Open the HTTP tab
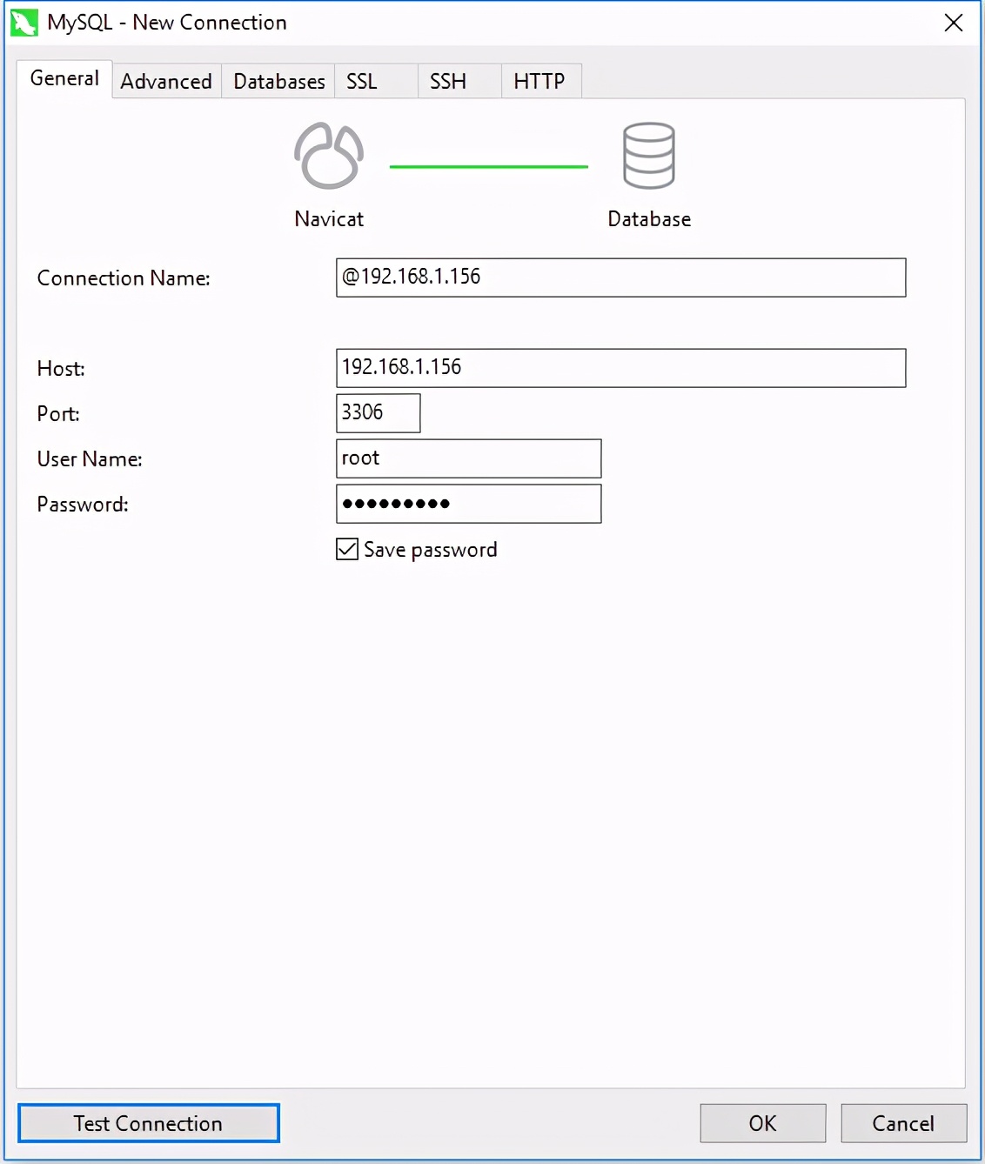This screenshot has height=1164, width=985. pyautogui.click(x=541, y=81)
